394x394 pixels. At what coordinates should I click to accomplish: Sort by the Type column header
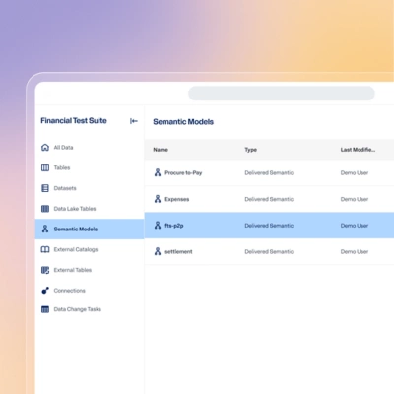coord(251,150)
